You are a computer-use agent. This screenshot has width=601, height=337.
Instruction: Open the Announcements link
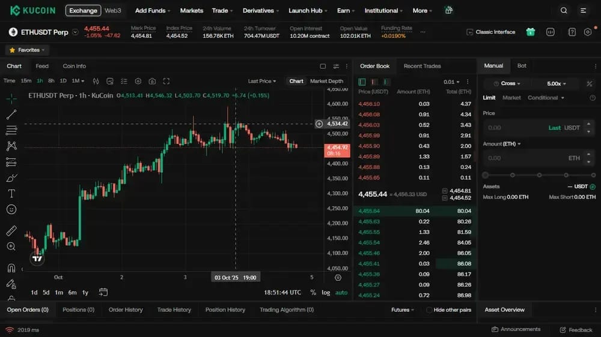click(x=516, y=329)
